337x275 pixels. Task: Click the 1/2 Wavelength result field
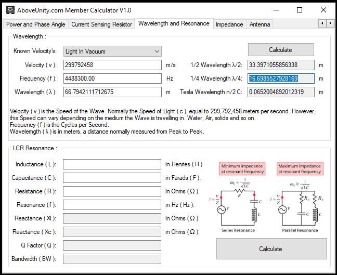[x=281, y=65]
